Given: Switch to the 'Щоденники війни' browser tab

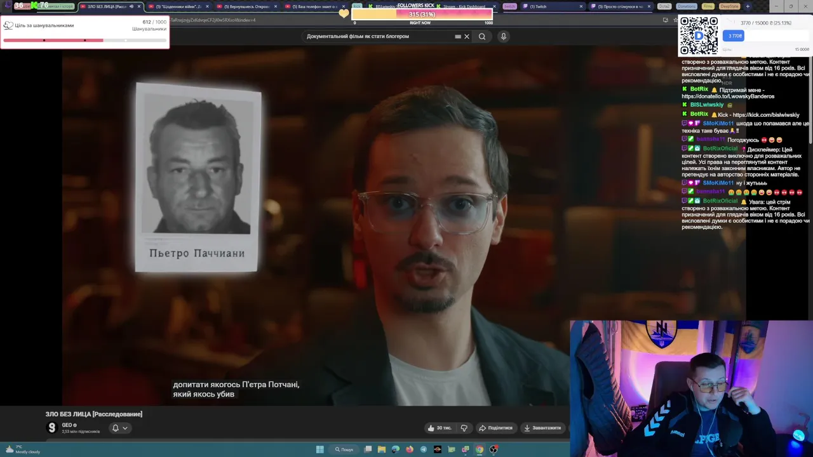Looking at the screenshot, I should click(177, 6).
